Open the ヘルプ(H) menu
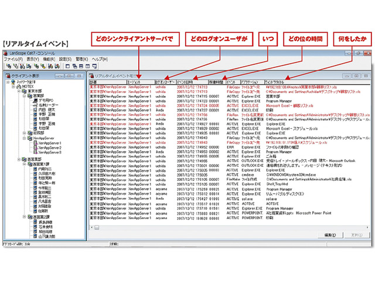 pyautogui.click(x=100, y=59)
